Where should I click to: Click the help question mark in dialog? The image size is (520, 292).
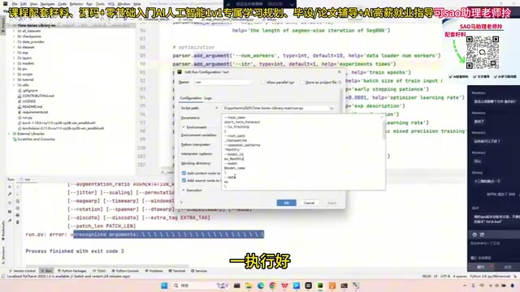pyautogui.click(x=181, y=203)
